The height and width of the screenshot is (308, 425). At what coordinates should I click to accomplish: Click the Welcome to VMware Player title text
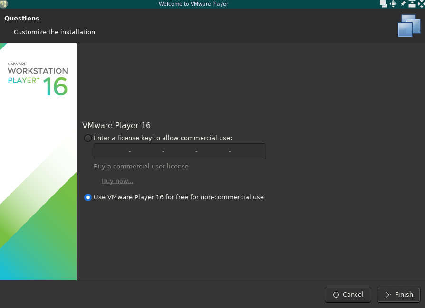[193, 4]
